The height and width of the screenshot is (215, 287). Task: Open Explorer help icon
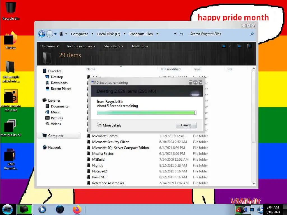(x=249, y=46)
